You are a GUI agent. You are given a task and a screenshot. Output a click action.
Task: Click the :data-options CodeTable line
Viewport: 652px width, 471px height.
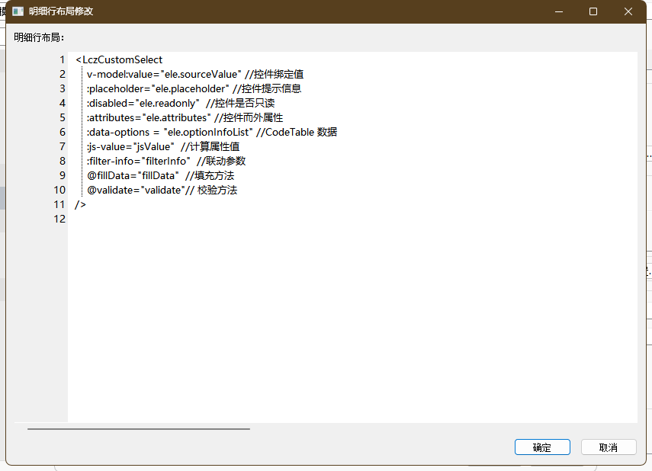[x=212, y=132]
